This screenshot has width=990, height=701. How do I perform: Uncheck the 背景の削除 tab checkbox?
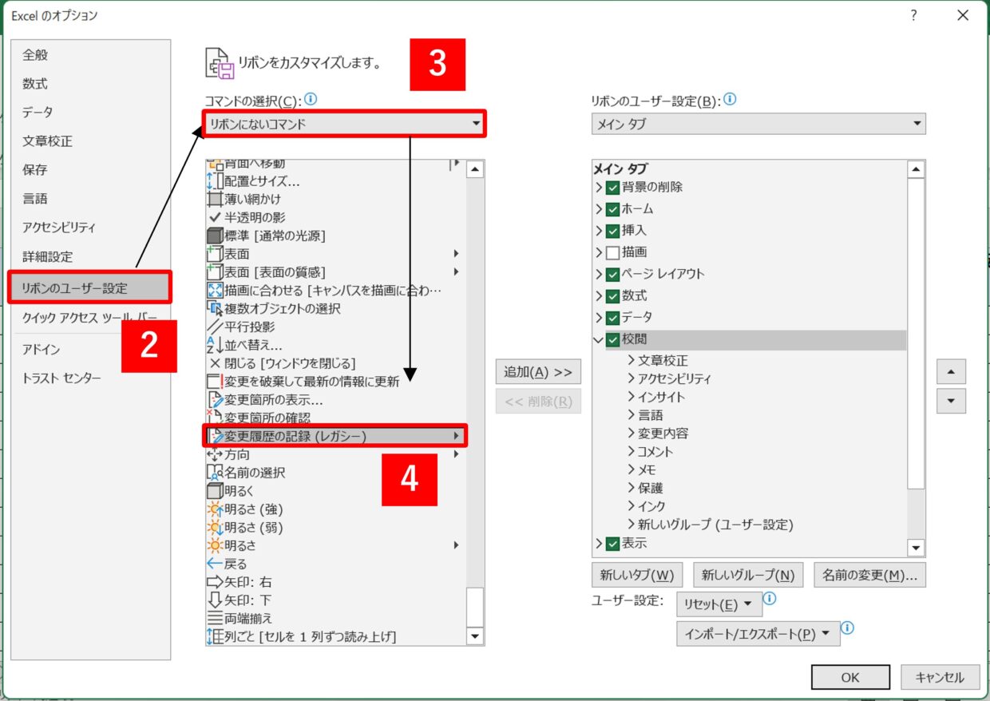pyautogui.click(x=612, y=188)
